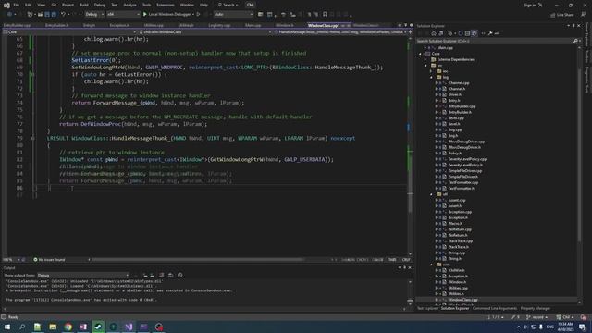
Task: Switch to the Property Manager tab
Action: tap(536, 308)
